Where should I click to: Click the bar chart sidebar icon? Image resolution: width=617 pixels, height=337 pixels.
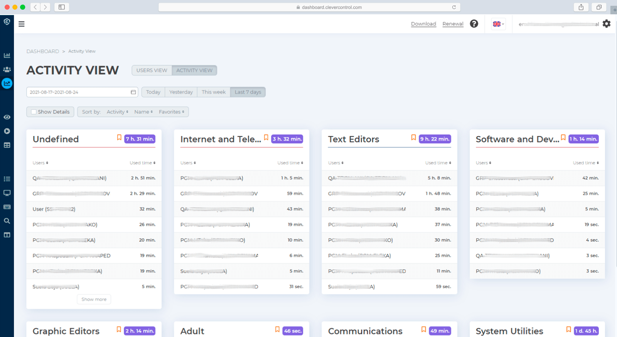click(x=7, y=55)
